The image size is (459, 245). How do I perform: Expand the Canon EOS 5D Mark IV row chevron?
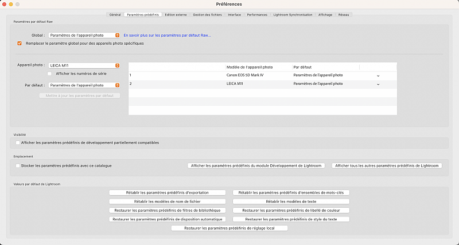(x=378, y=75)
